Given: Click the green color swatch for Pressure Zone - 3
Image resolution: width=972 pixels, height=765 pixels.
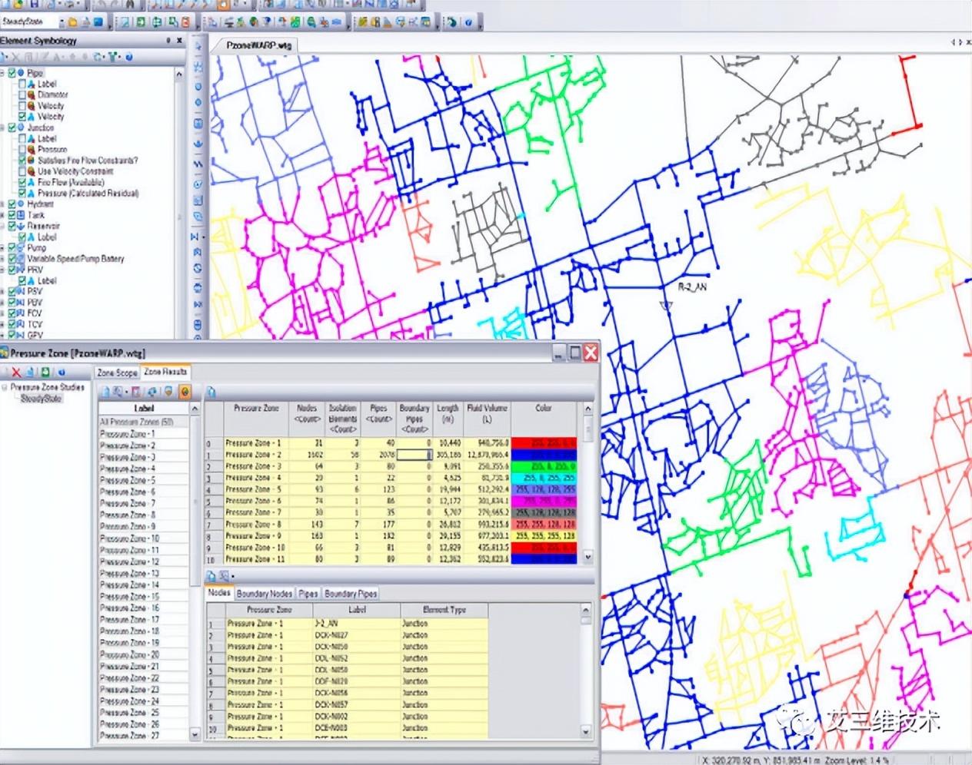Looking at the screenshot, I should [x=543, y=466].
